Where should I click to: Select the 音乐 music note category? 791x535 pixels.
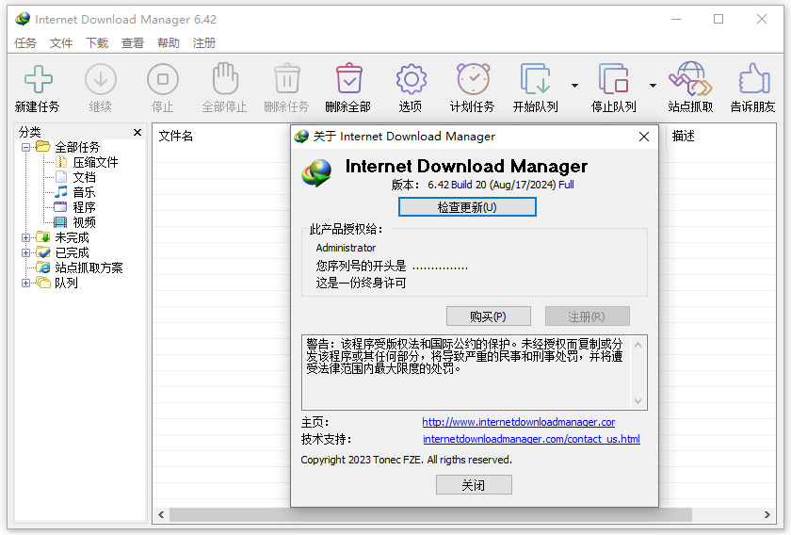click(x=61, y=192)
